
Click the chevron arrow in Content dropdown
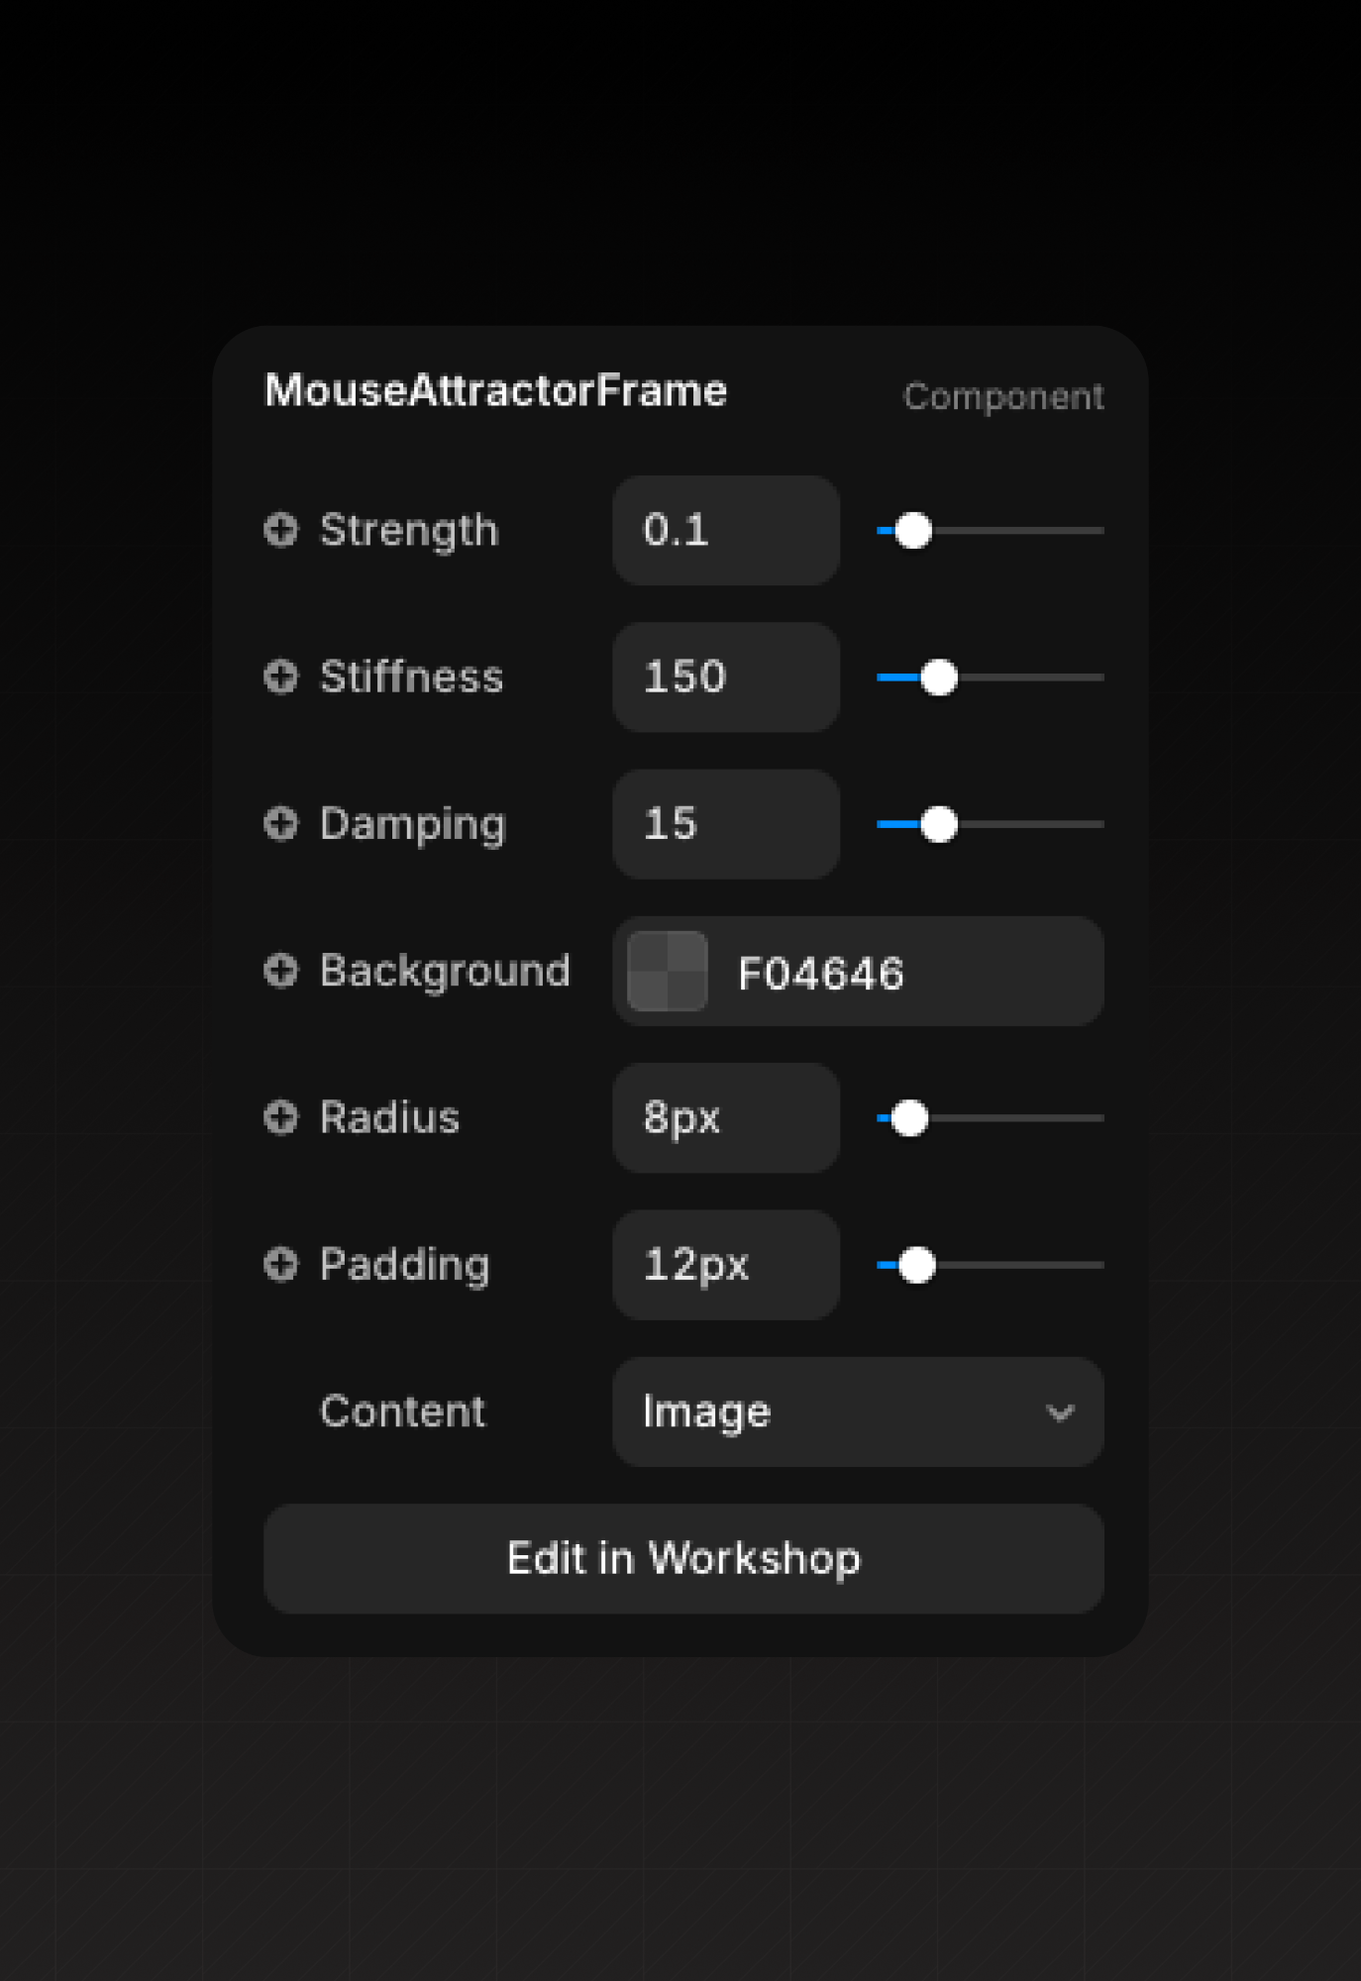click(1060, 1412)
